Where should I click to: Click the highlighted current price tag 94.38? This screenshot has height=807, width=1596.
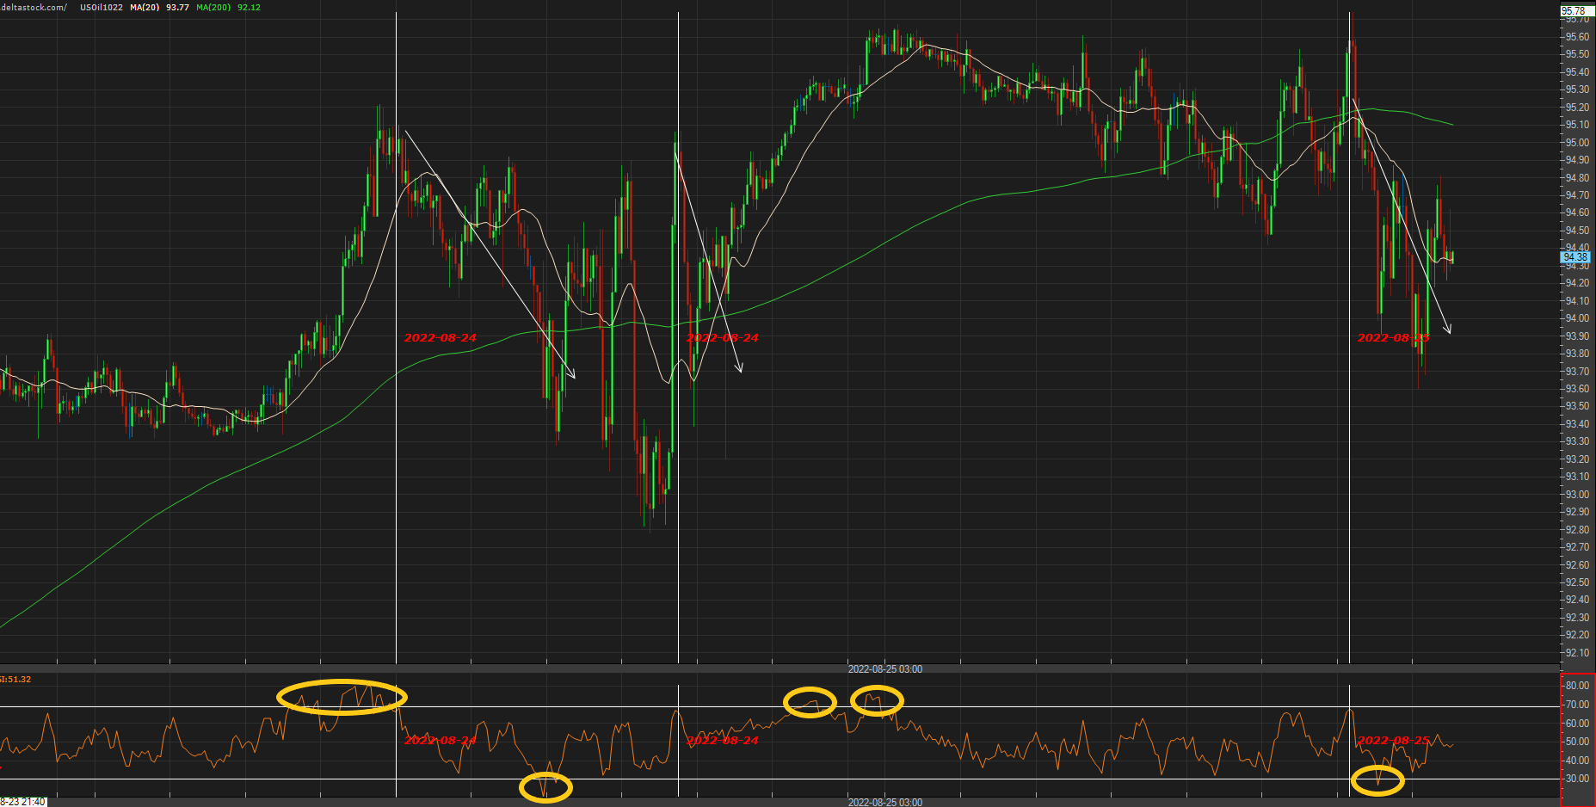pos(1575,257)
